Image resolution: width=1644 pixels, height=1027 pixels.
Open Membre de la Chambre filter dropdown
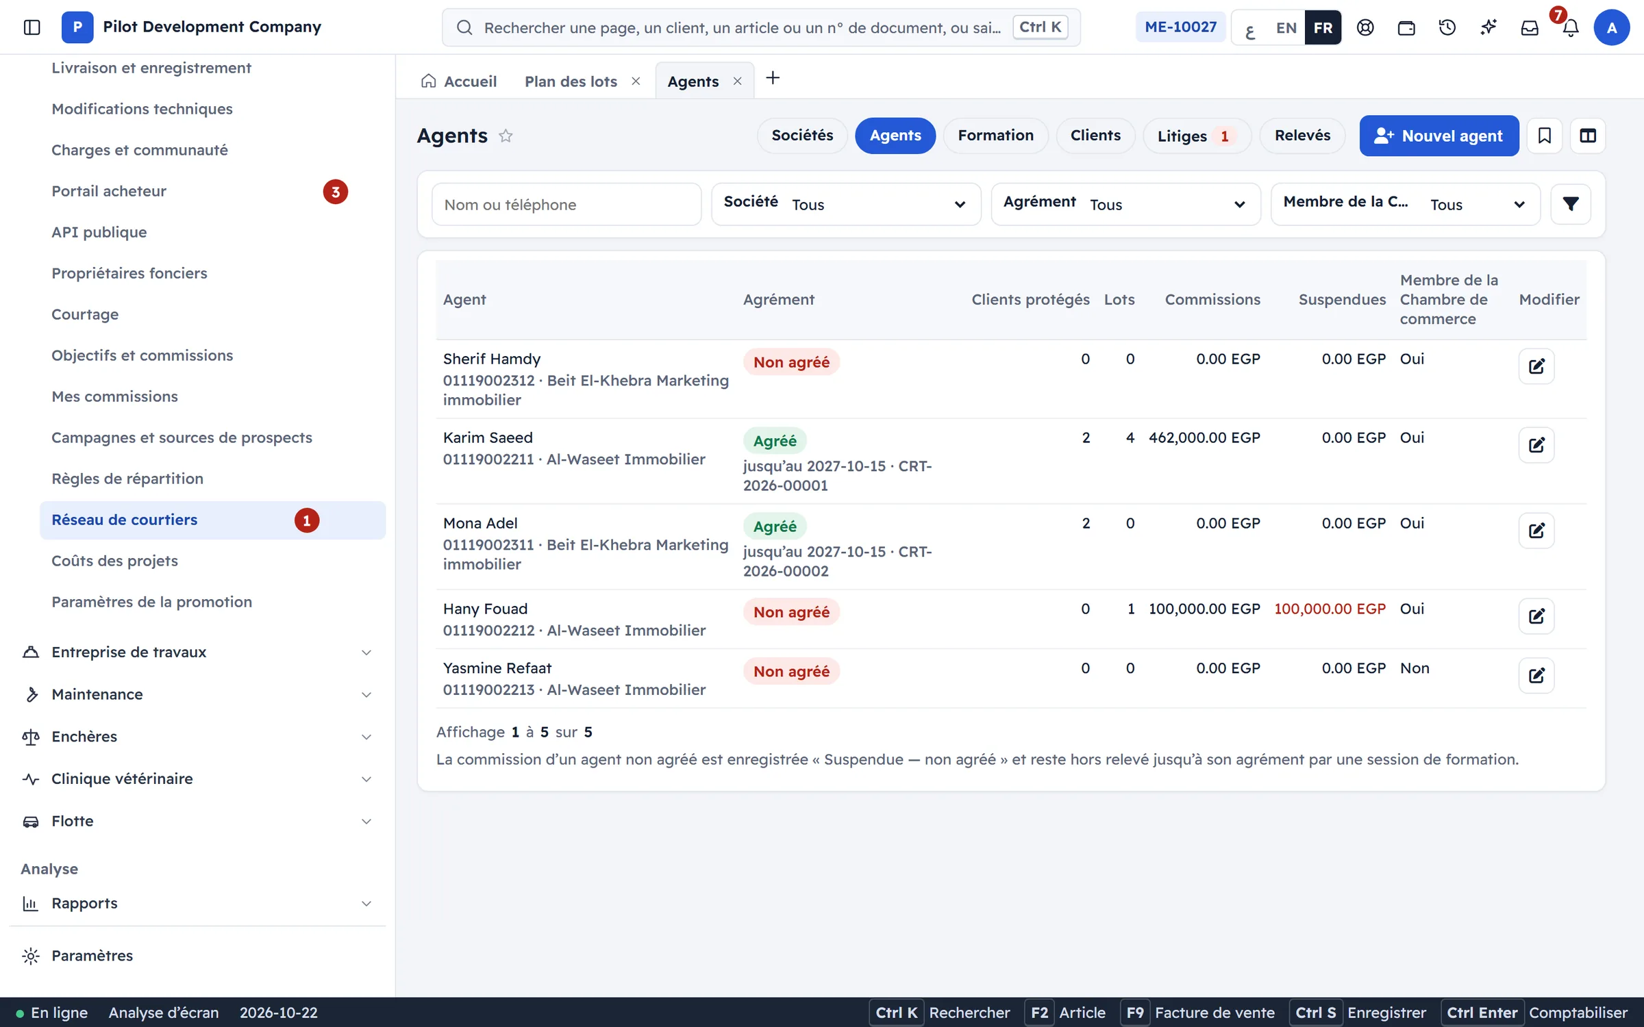point(1405,204)
